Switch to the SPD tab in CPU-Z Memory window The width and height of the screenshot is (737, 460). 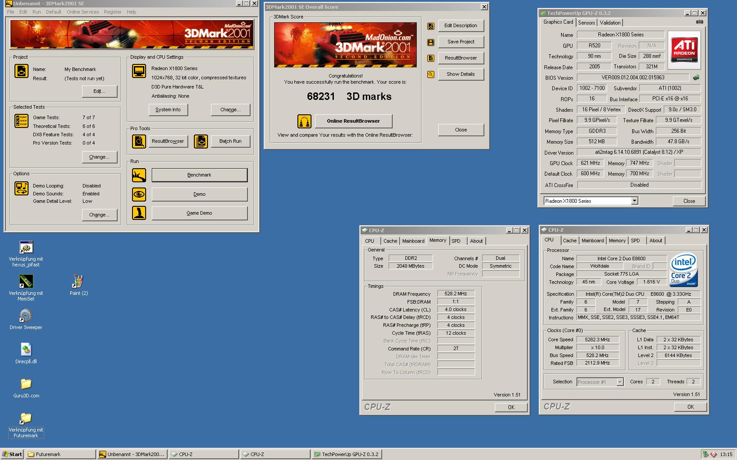456,241
